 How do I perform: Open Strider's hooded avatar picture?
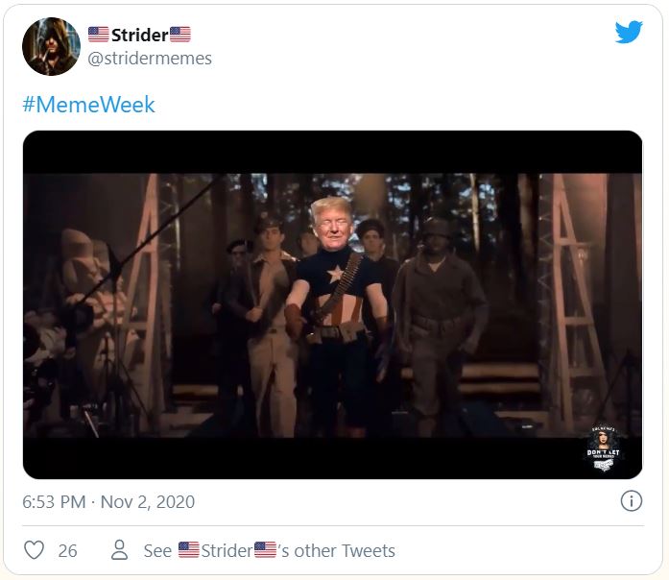pyautogui.click(x=51, y=46)
